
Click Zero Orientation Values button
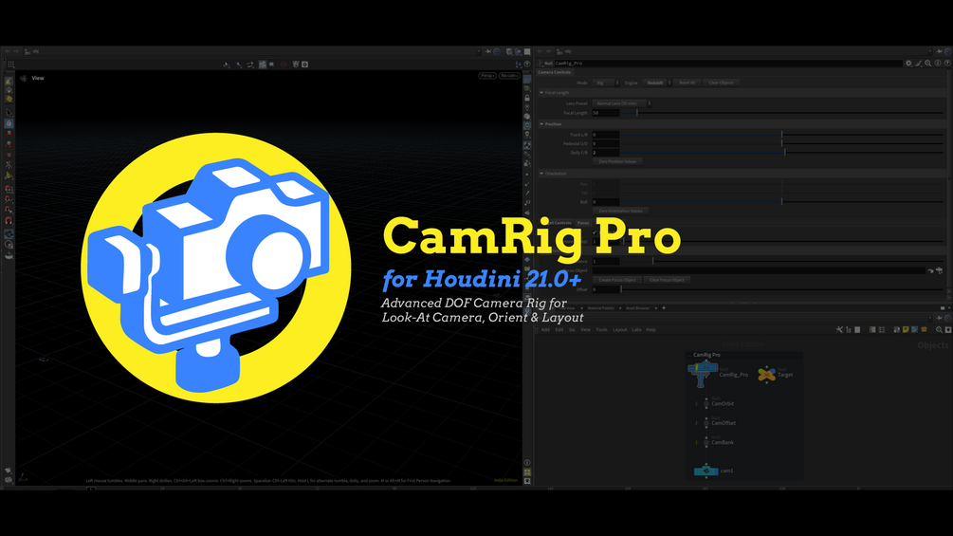point(620,211)
